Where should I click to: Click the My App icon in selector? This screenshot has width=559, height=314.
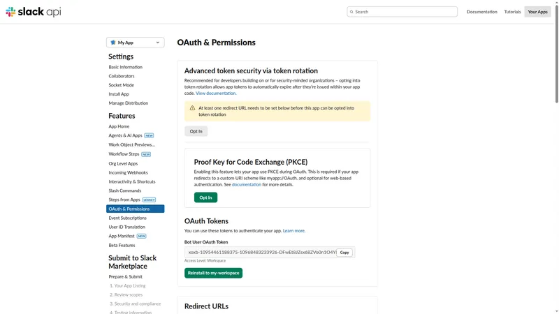click(113, 43)
